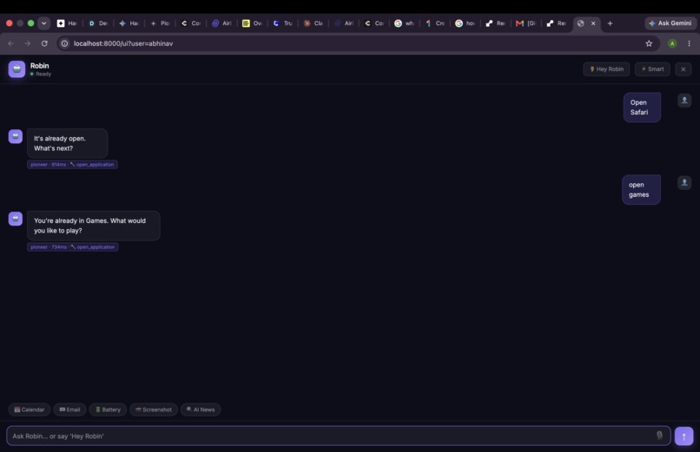Click the Calendar quick action chip
Image resolution: width=700 pixels, height=452 pixels.
[x=29, y=409]
